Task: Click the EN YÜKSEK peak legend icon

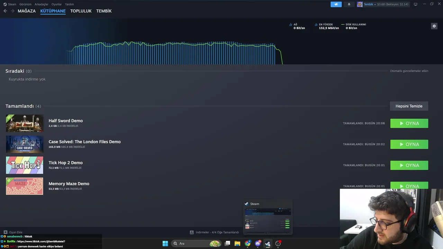Action: 316,25
